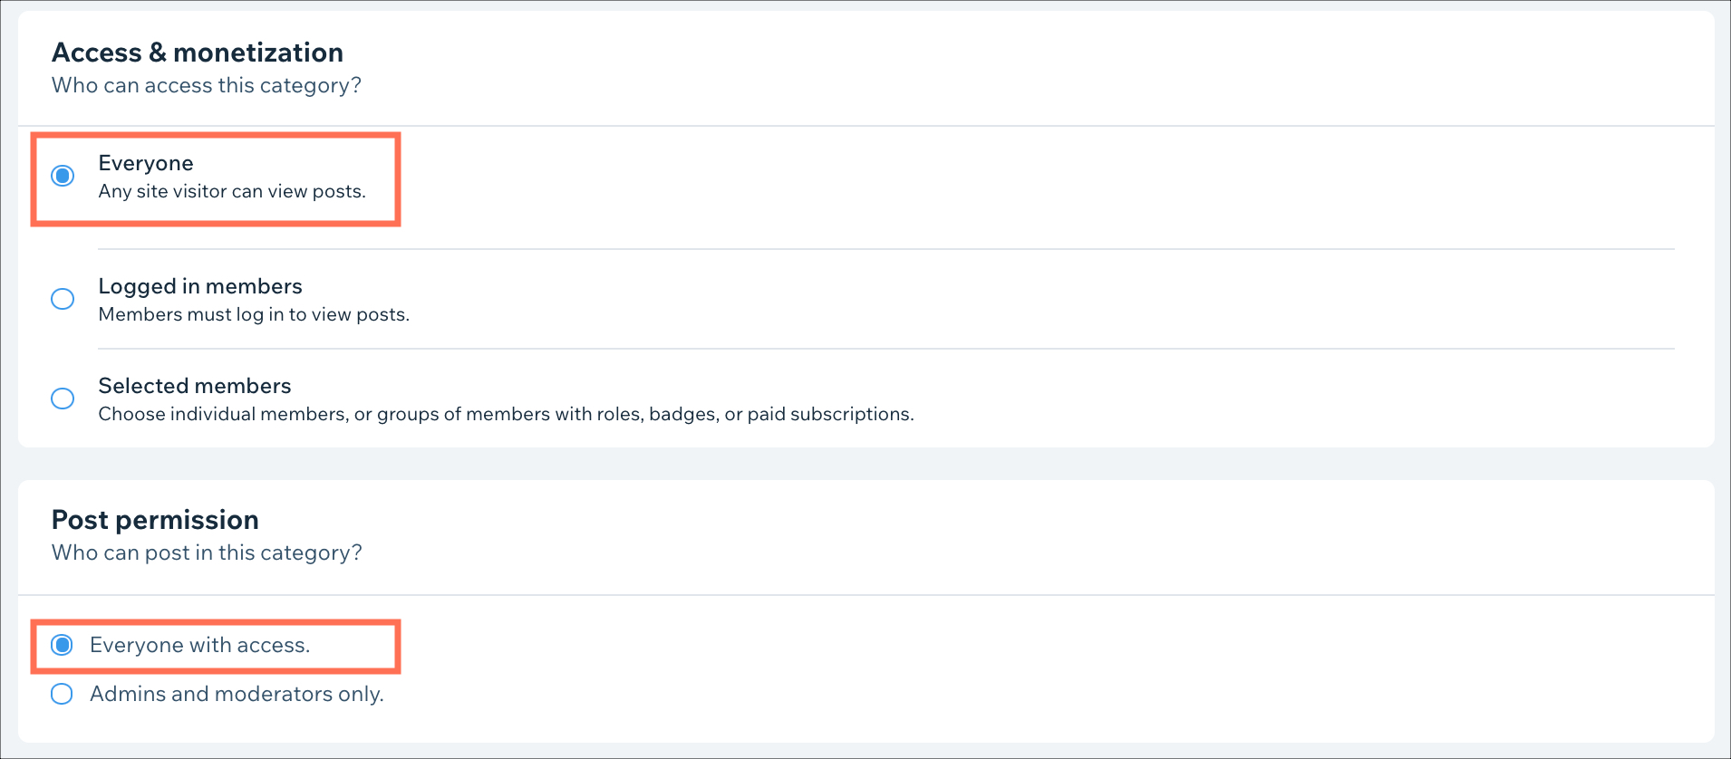Image resolution: width=1731 pixels, height=759 pixels.
Task: Click the Access & monetization heading
Action: pyautogui.click(x=198, y=53)
